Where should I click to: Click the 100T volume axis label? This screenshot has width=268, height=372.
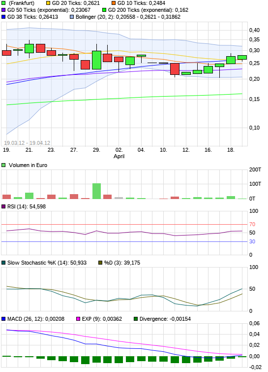pyautogui.click(x=255, y=184)
